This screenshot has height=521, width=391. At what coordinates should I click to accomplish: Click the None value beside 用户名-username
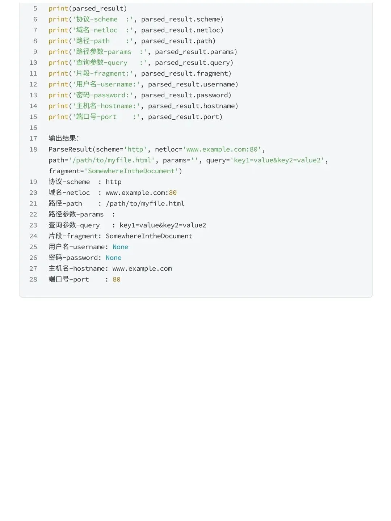(x=120, y=247)
